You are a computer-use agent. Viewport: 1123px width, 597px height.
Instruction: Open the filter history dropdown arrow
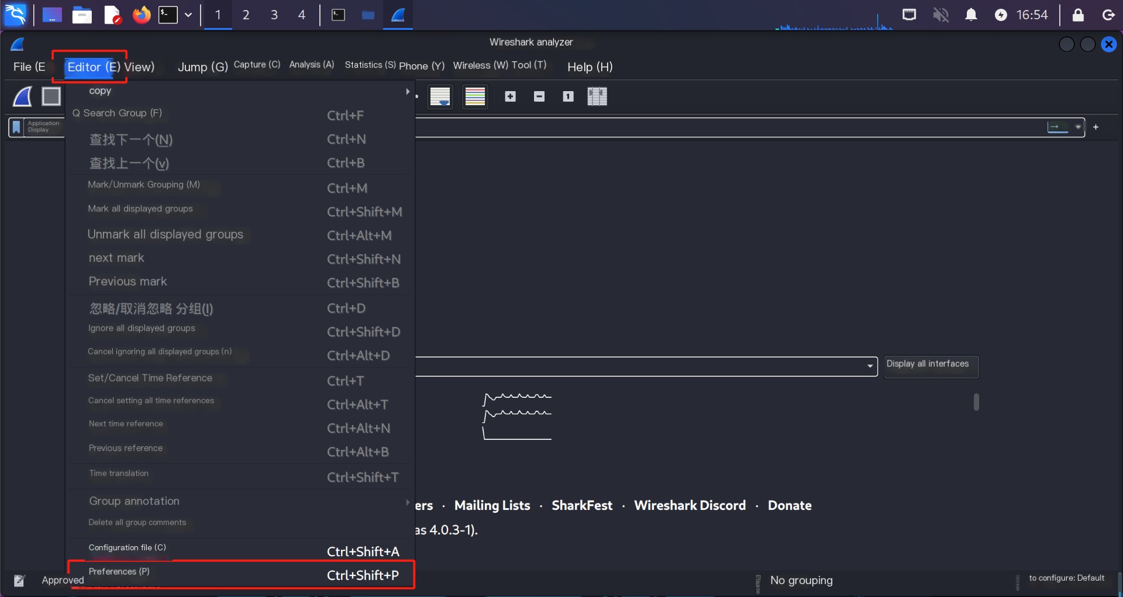tap(1078, 127)
